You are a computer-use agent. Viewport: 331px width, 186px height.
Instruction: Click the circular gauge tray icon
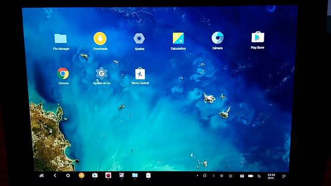[205, 176]
